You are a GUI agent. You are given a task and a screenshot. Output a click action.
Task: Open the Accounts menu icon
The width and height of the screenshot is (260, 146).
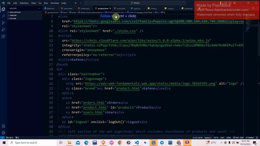pos(3,126)
